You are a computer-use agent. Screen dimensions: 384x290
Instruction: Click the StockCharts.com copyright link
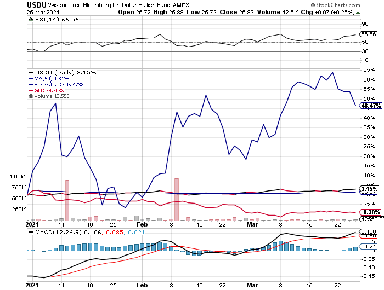coord(336,5)
